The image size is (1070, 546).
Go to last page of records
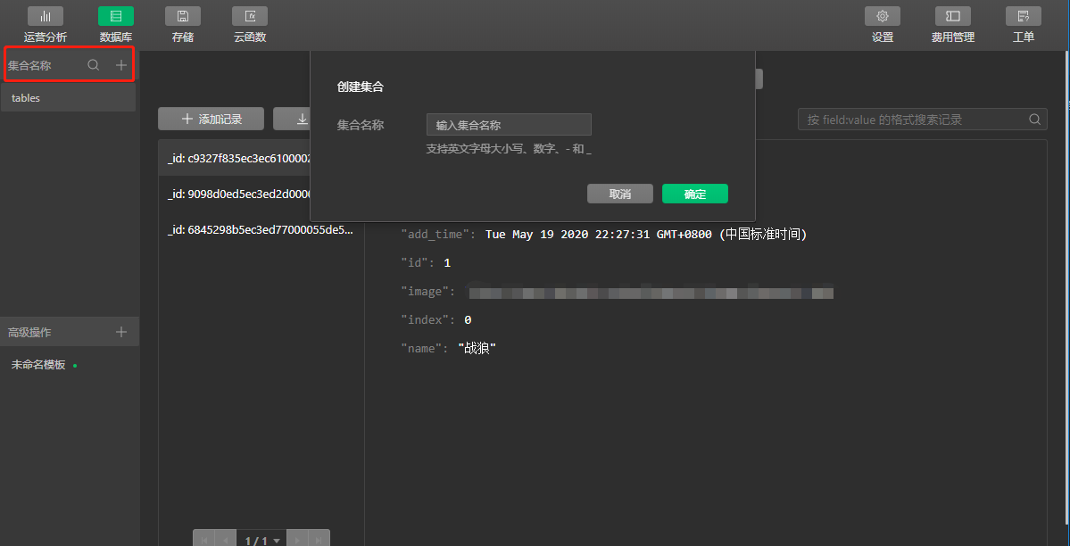click(319, 541)
